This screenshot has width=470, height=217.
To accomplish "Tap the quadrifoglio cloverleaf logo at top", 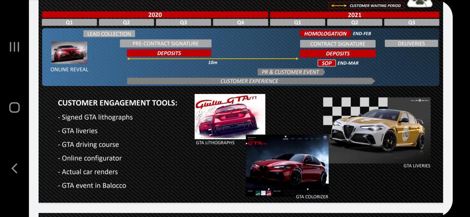I will point(419,3).
